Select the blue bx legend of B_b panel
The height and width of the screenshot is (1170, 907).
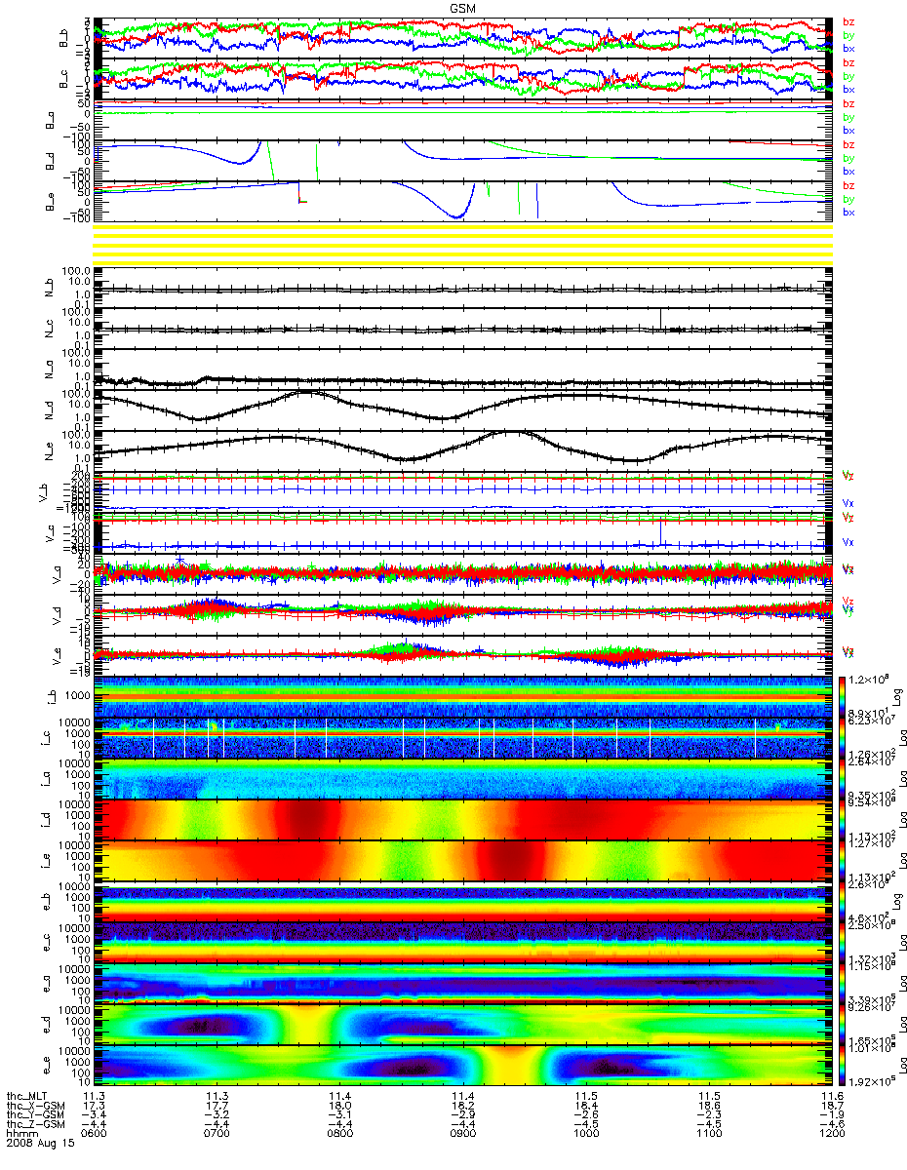coord(848,49)
